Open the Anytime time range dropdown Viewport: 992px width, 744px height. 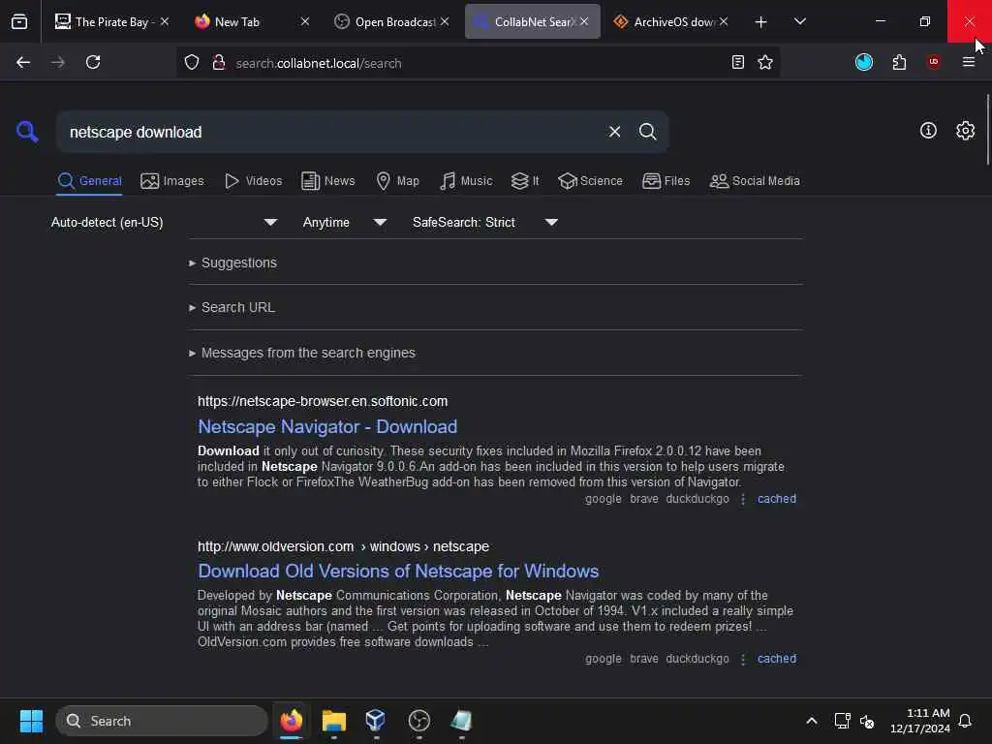pos(344,222)
